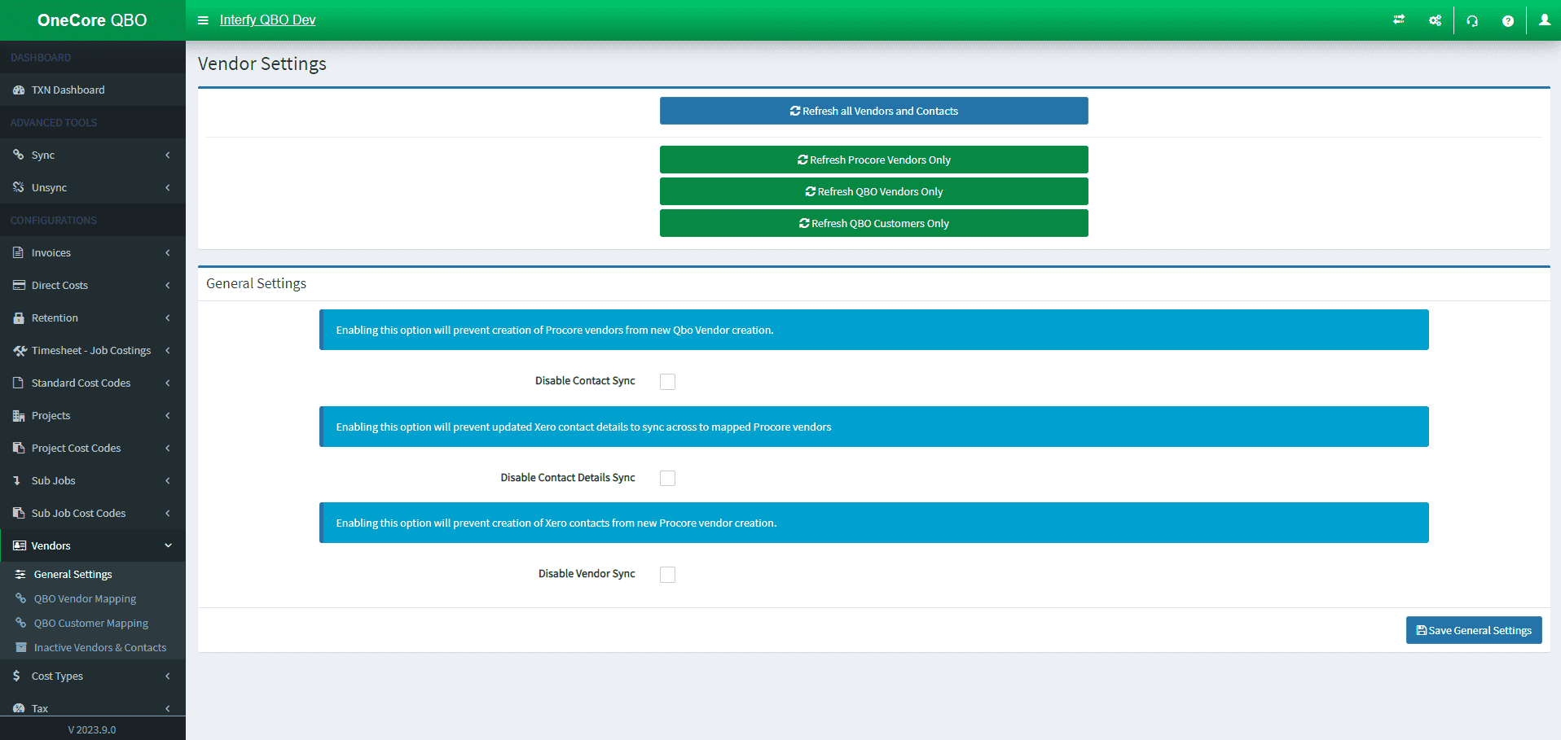This screenshot has width=1561, height=740.
Task: Check the Disable Contact Details Sync box
Action: (x=667, y=479)
